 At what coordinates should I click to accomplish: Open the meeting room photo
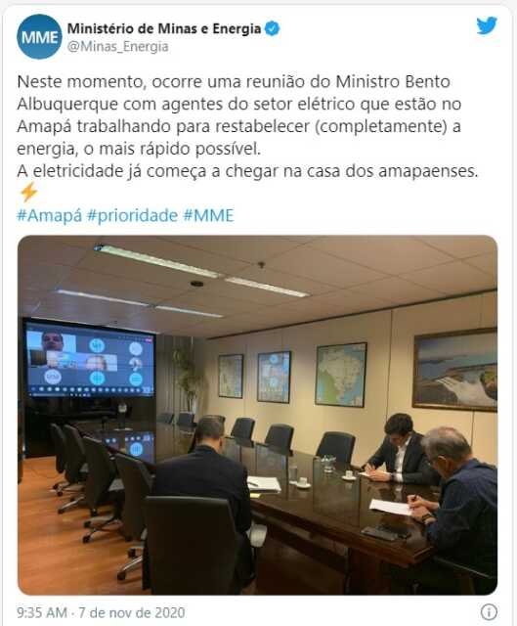tap(258, 415)
